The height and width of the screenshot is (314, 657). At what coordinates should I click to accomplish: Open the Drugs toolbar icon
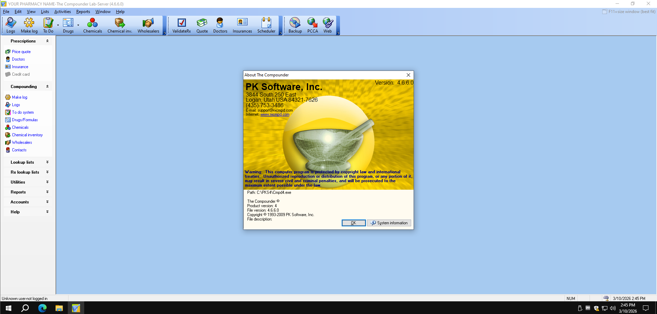(x=68, y=25)
